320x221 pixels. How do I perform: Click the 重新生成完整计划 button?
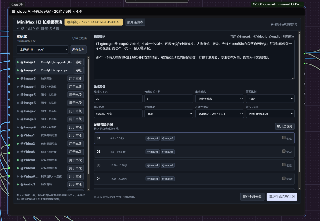(x=282, y=197)
